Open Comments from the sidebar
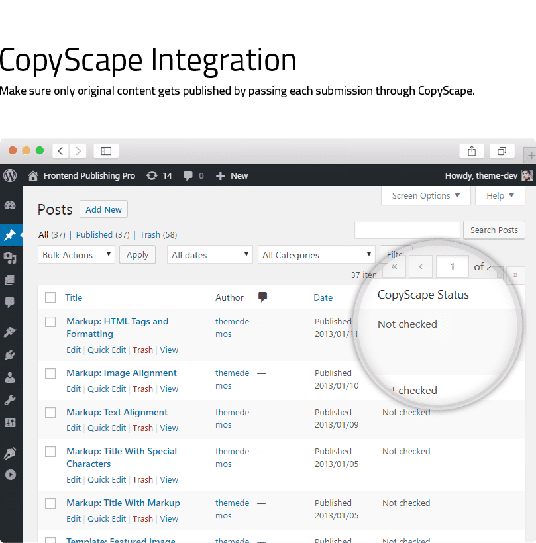Image resolution: width=536 pixels, height=543 pixels. (10, 303)
